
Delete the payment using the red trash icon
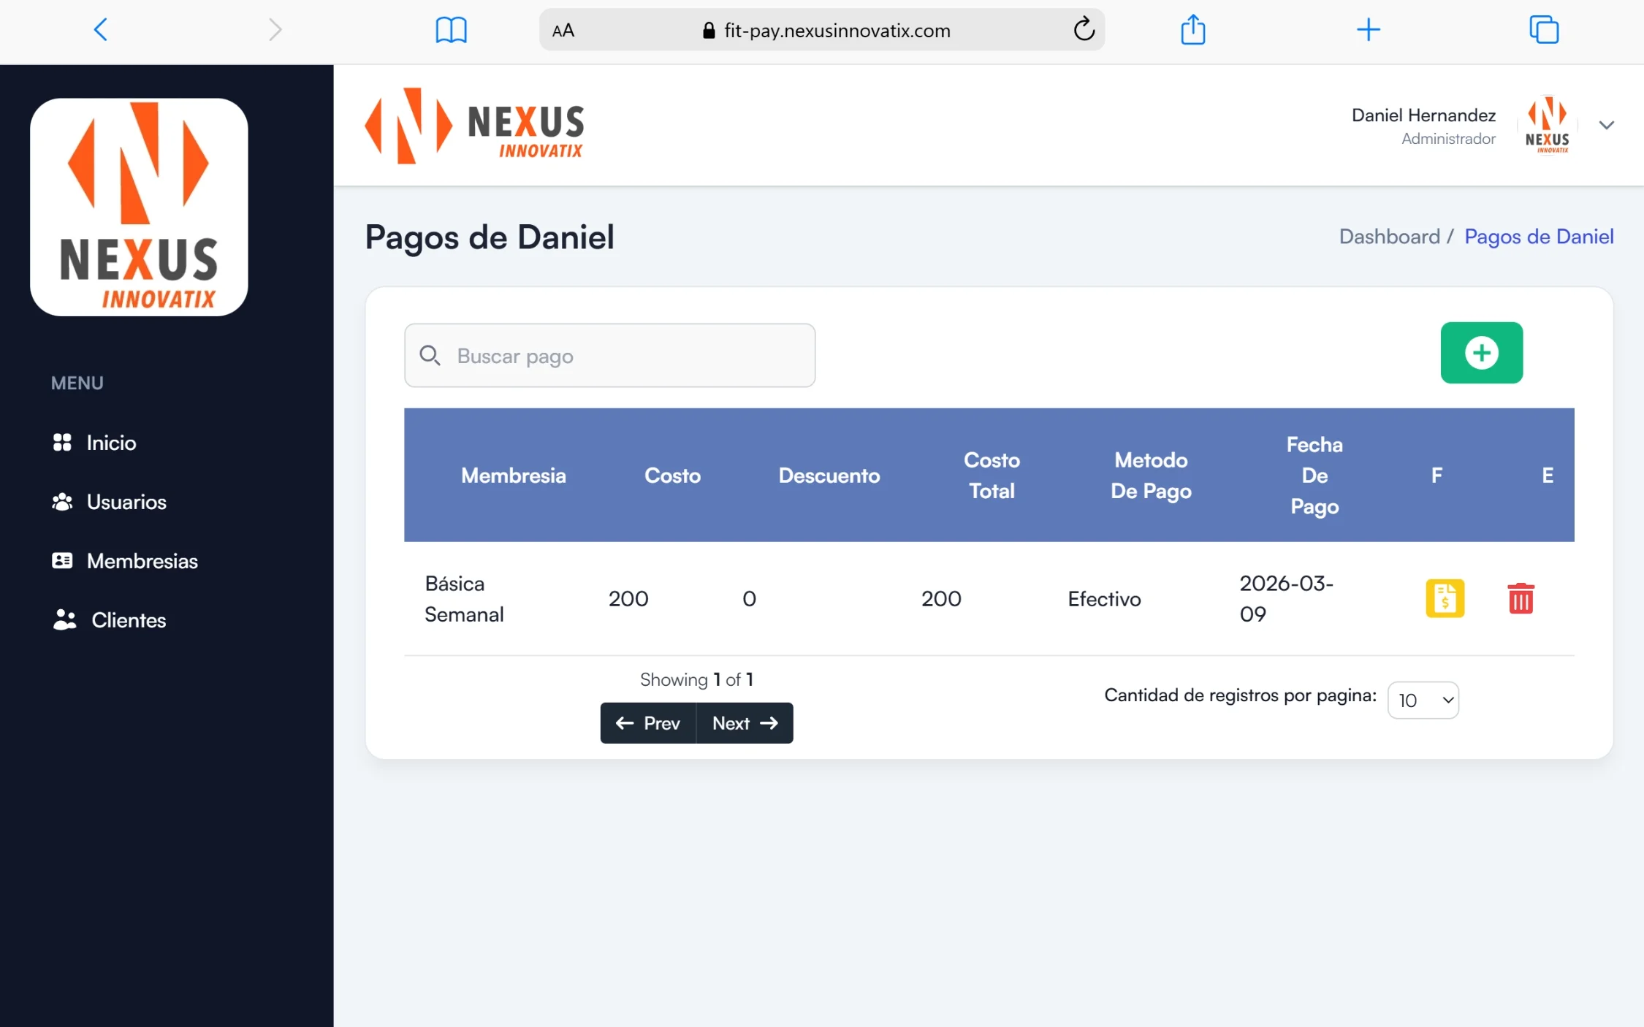pyautogui.click(x=1521, y=598)
